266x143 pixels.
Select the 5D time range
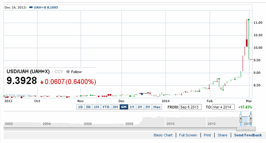pos(88,107)
